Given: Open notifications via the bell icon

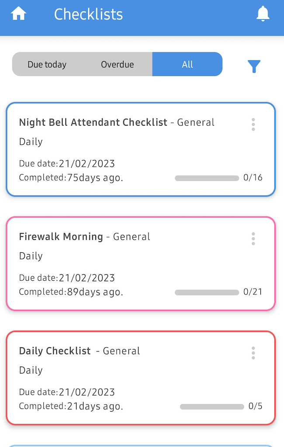Looking at the screenshot, I should pyautogui.click(x=263, y=14).
